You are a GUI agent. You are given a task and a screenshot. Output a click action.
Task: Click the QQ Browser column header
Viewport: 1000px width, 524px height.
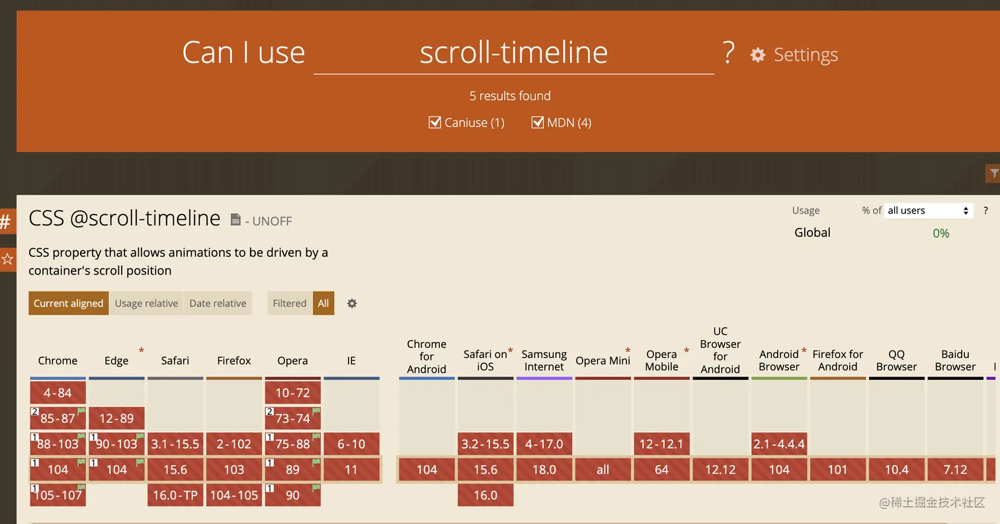pos(897,361)
